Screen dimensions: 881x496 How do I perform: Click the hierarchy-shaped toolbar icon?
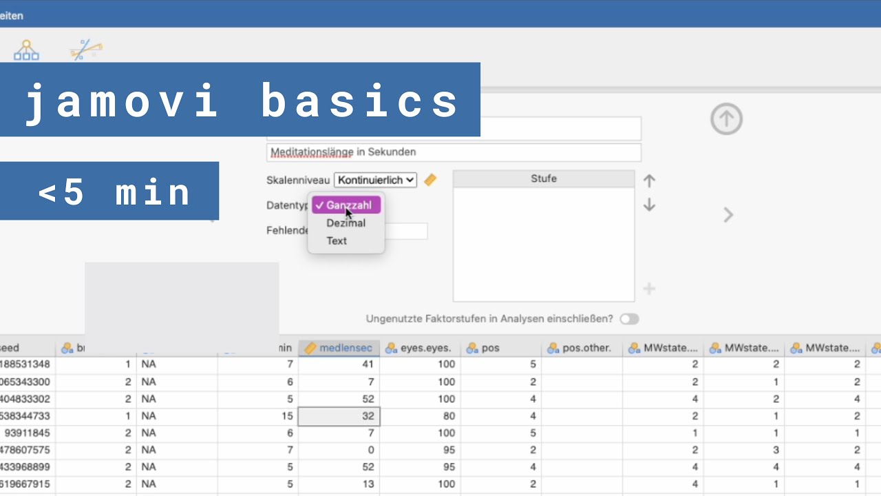(26, 50)
